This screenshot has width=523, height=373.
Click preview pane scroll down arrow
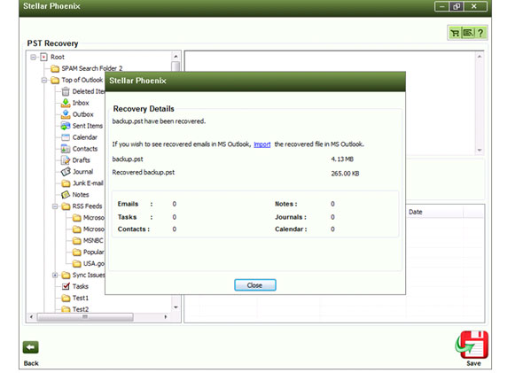point(480,150)
